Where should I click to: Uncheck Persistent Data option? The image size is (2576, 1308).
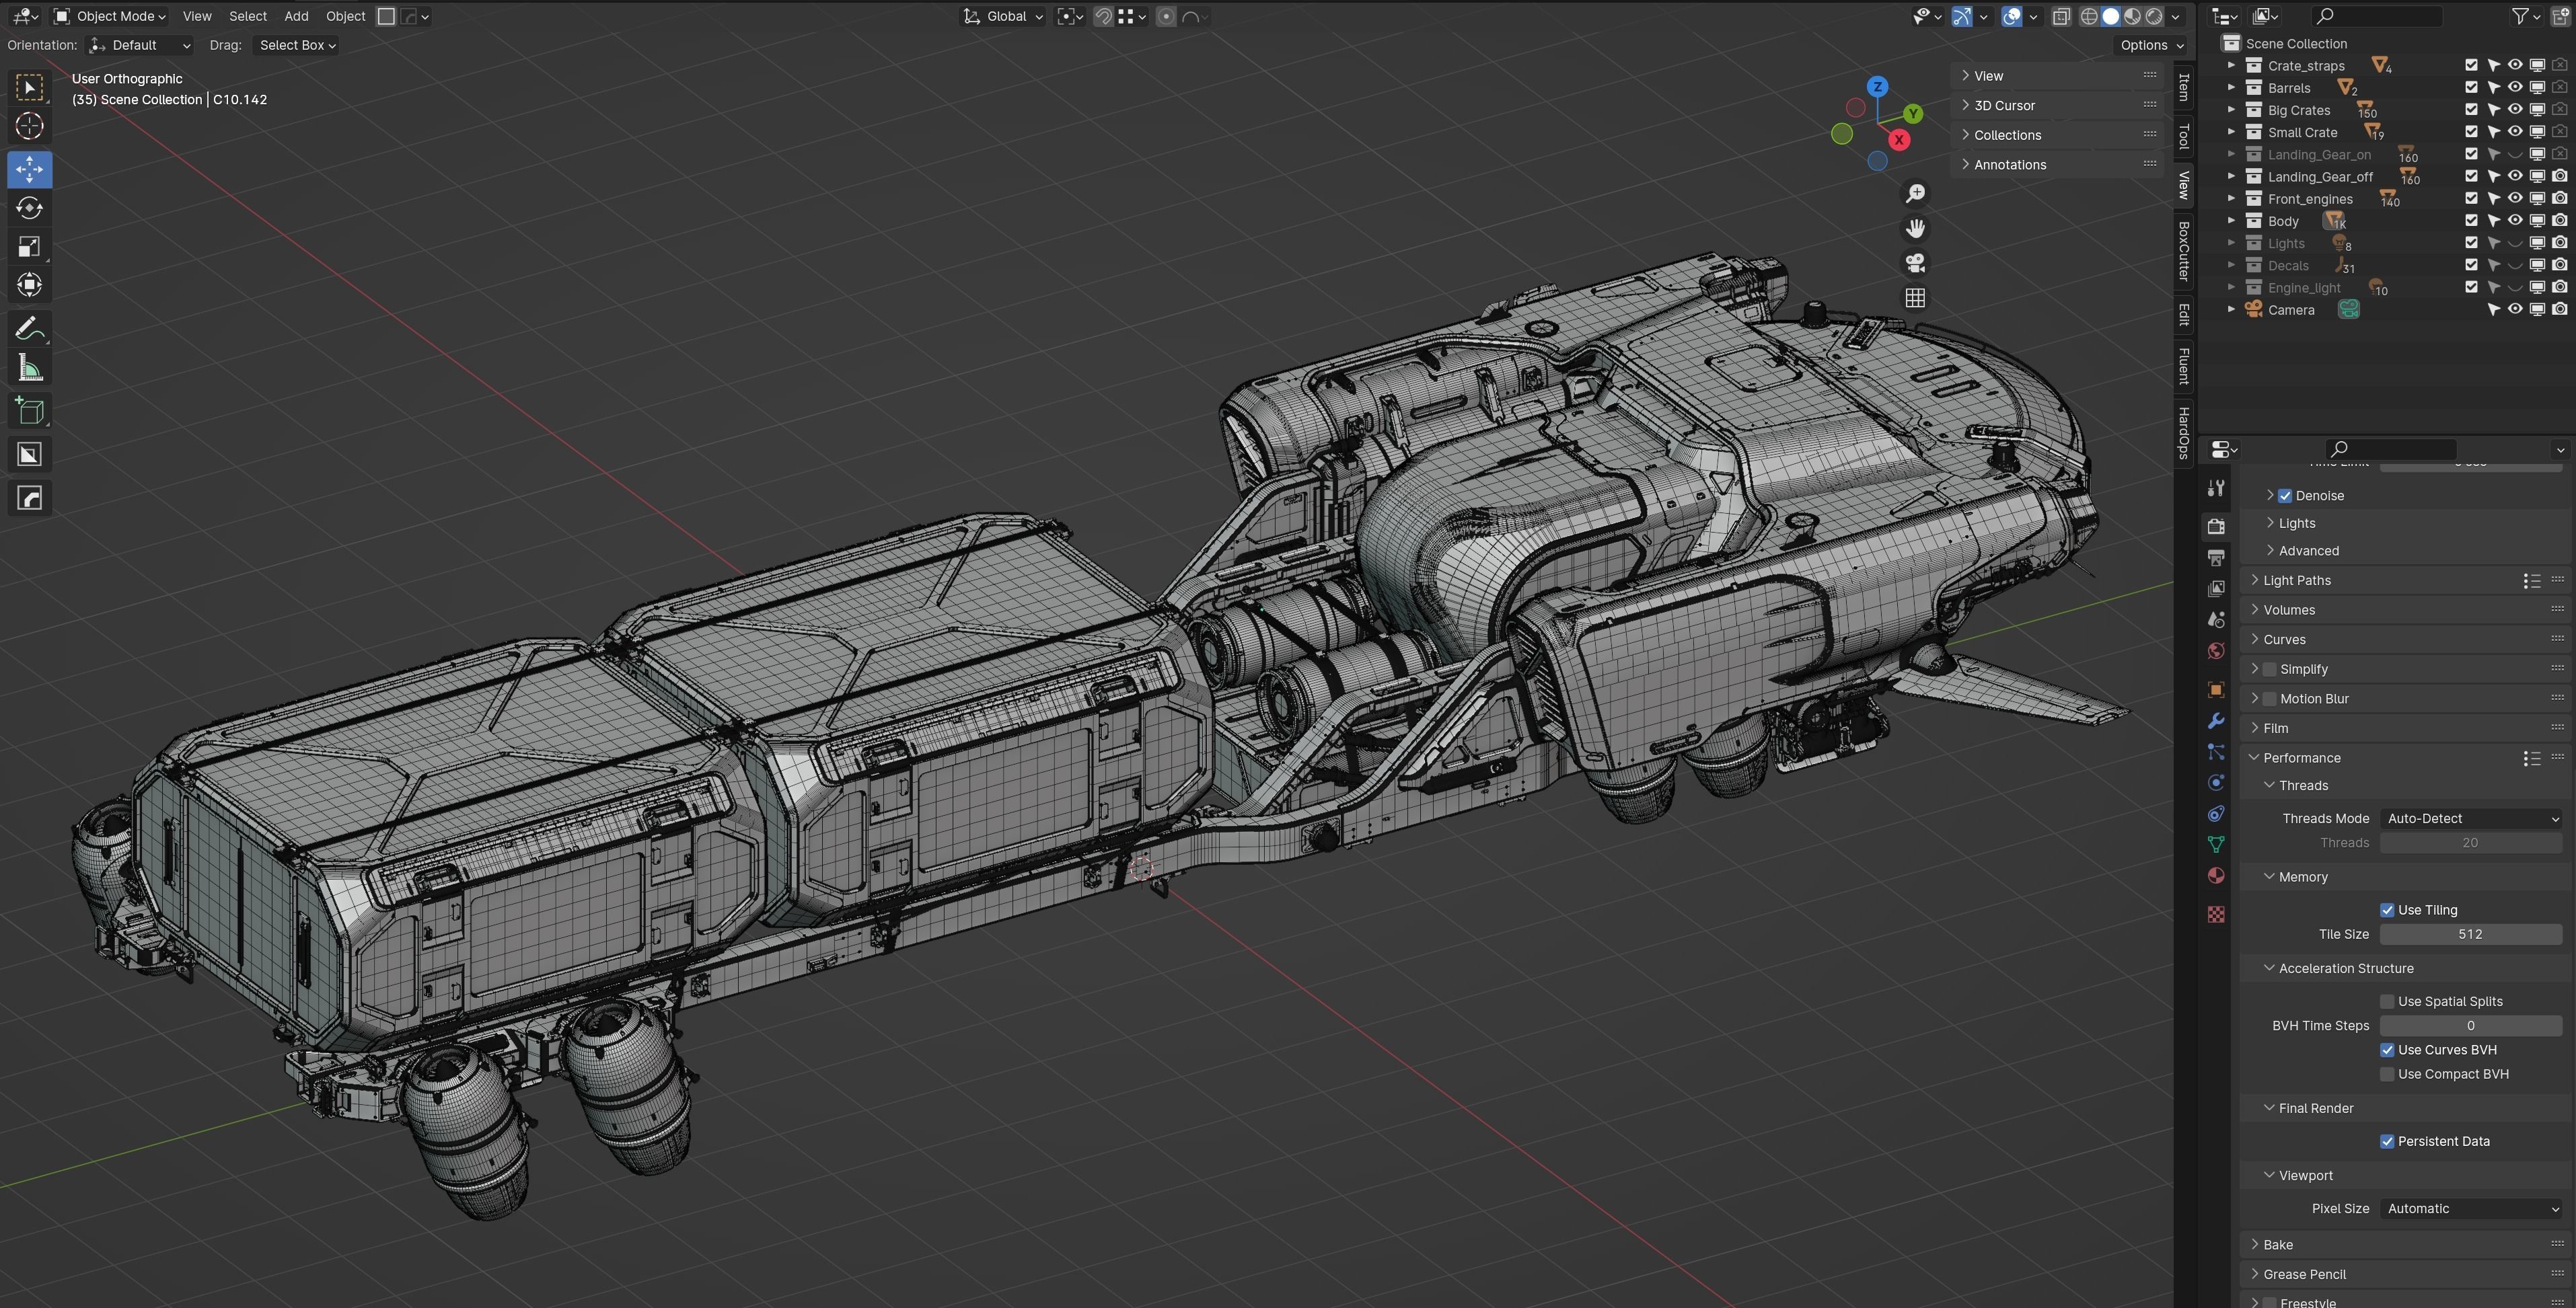[2387, 1141]
